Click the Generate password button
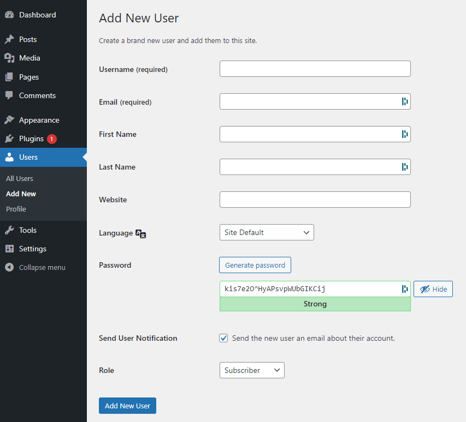The image size is (466, 422). click(x=255, y=265)
